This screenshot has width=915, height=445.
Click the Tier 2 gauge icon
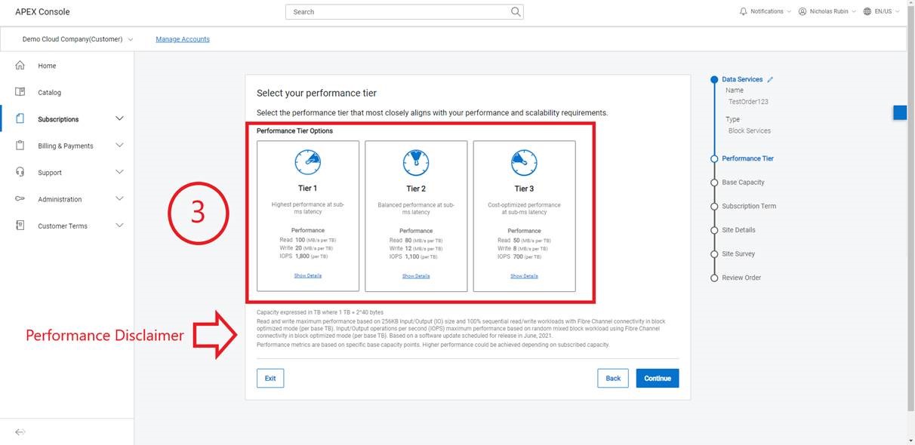[x=416, y=161]
